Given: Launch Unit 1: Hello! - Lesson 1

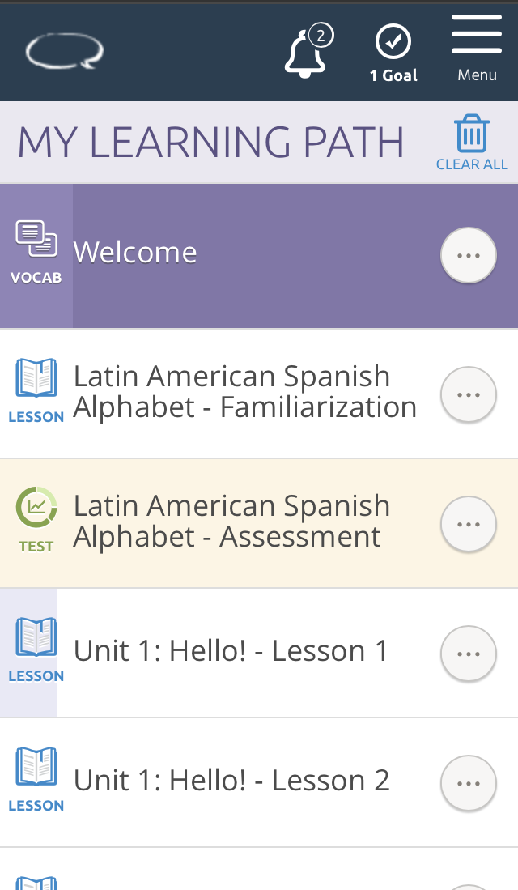Looking at the screenshot, I should click(x=231, y=651).
